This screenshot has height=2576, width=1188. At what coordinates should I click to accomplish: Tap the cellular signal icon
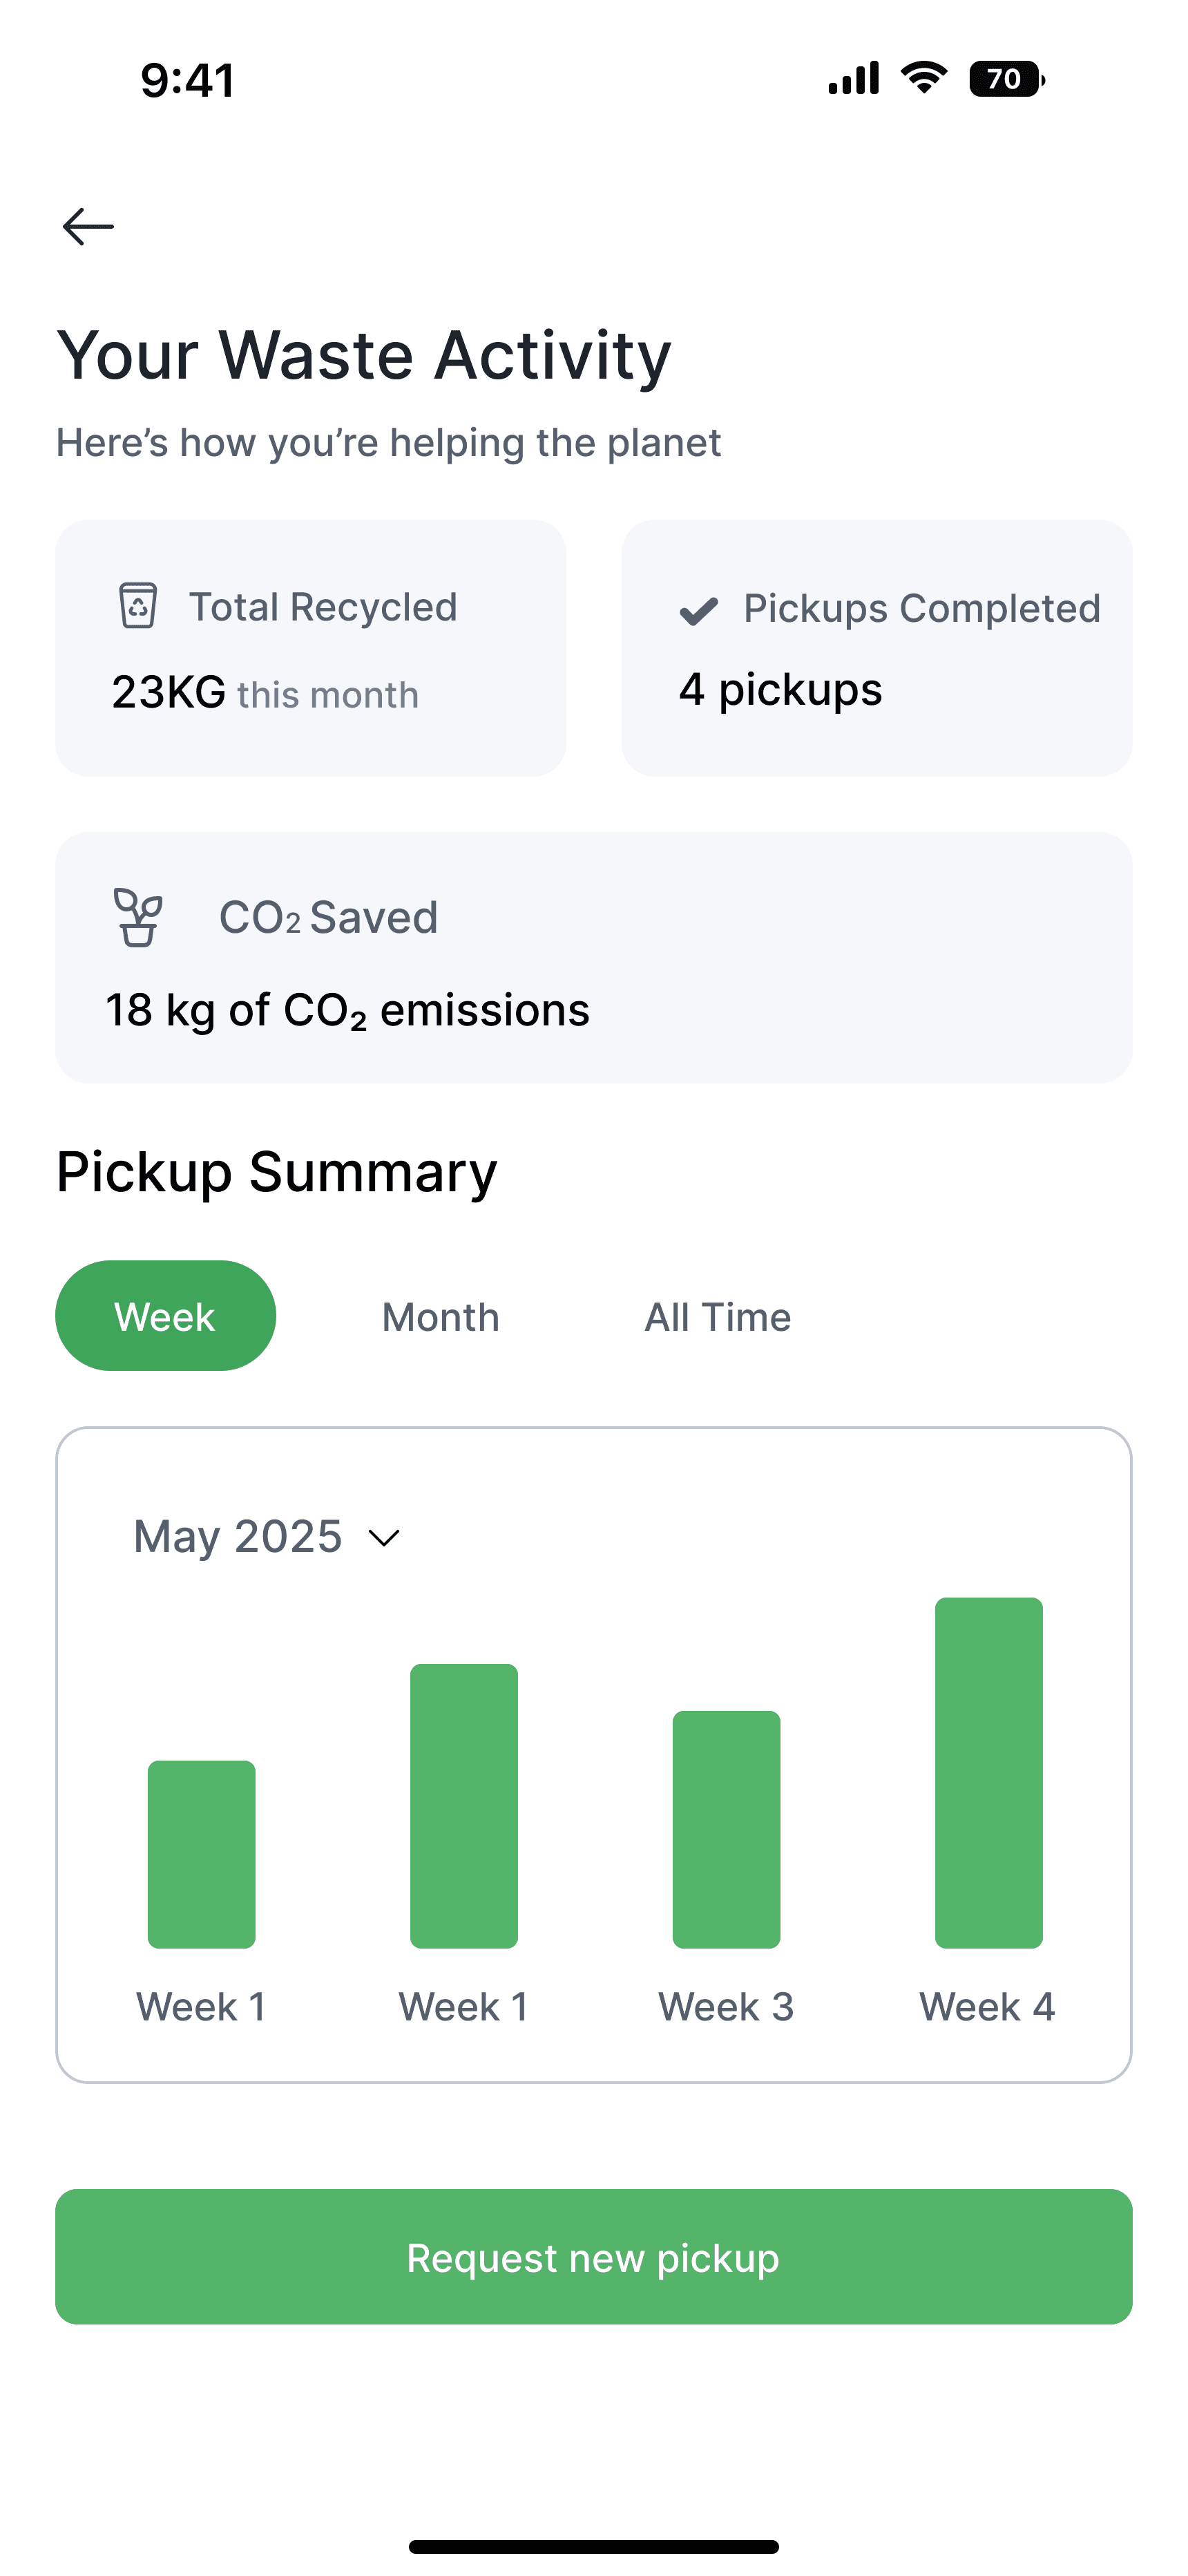[853, 78]
